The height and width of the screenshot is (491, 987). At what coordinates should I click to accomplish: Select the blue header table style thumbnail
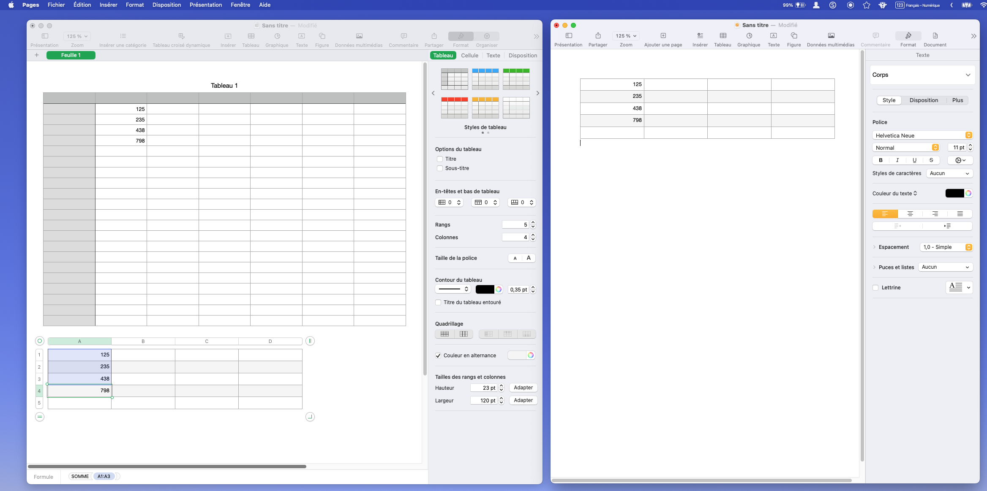coord(485,79)
